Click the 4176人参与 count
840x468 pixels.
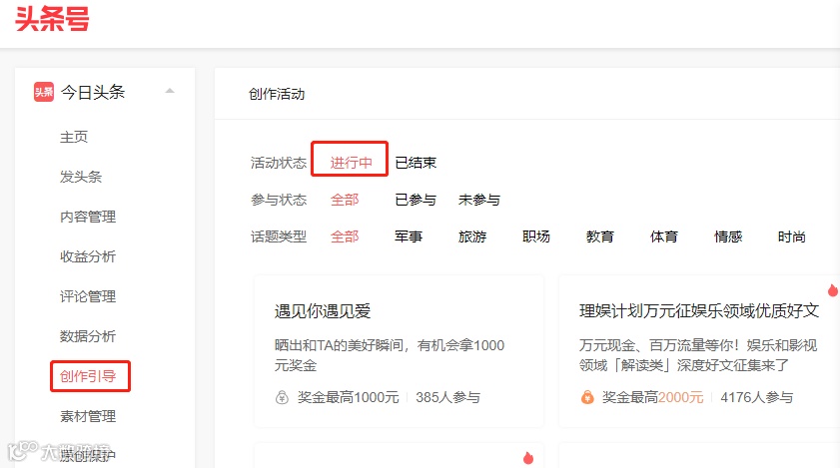[x=756, y=397]
